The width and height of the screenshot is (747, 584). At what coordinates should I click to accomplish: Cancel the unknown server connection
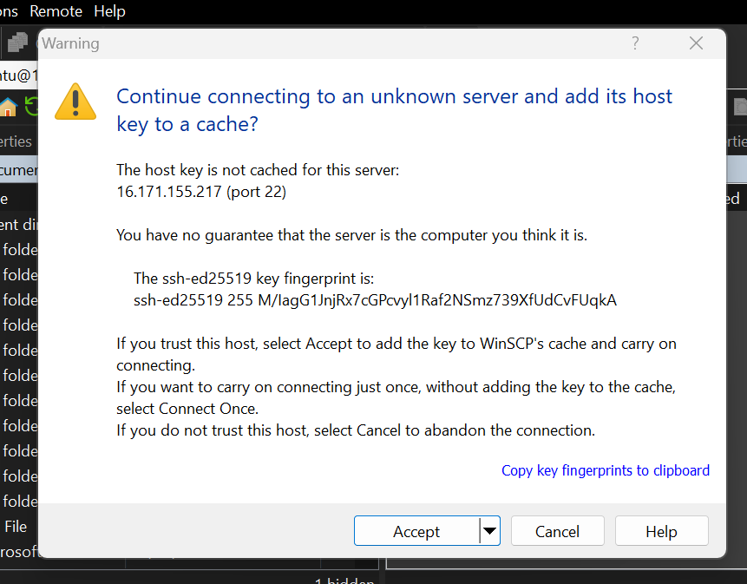pyautogui.click(x=557, y=531)
